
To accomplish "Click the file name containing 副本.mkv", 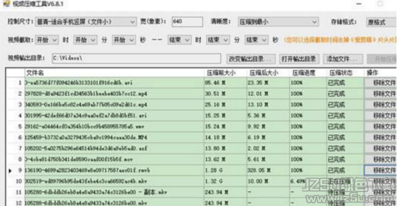I will (x=96, y=192).
